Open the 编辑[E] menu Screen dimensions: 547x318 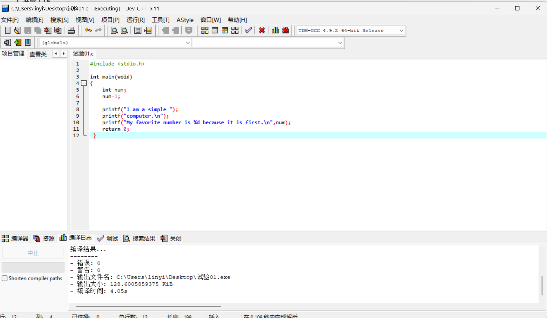34,20
